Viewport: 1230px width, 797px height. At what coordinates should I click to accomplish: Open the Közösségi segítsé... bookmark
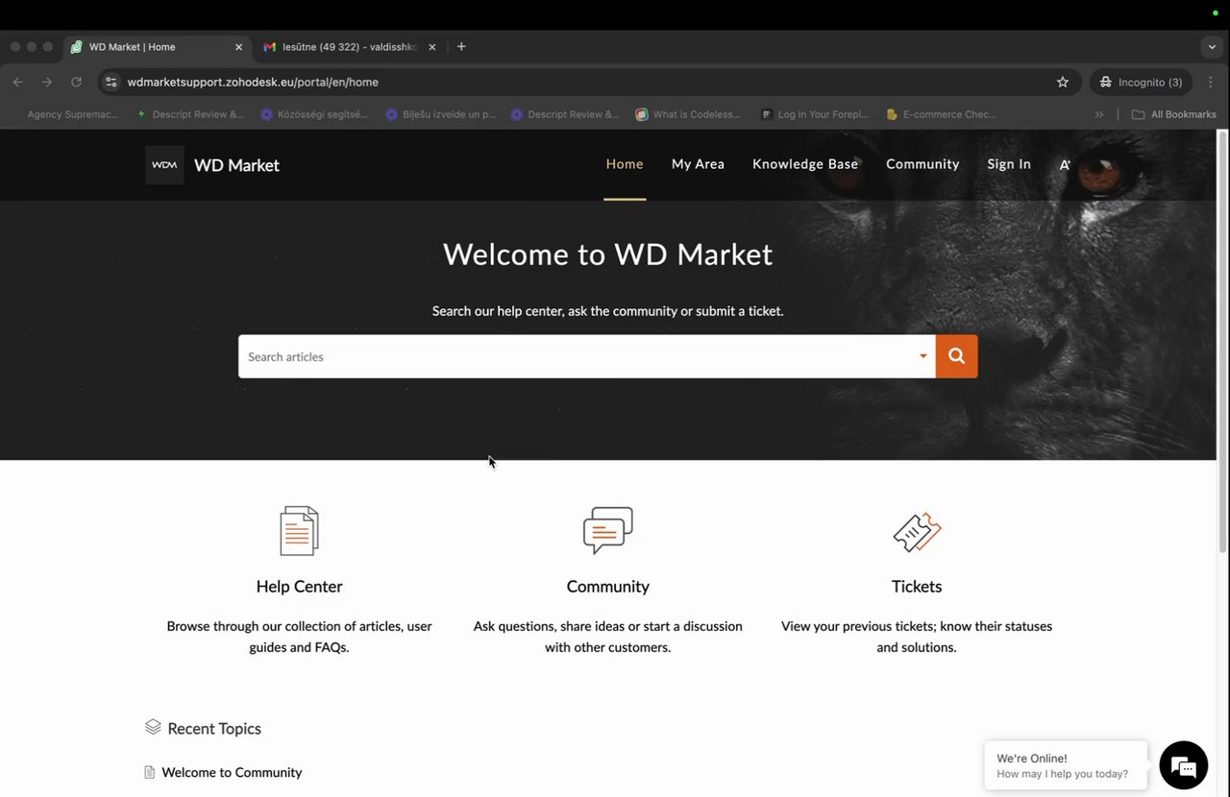coord(314,114)
